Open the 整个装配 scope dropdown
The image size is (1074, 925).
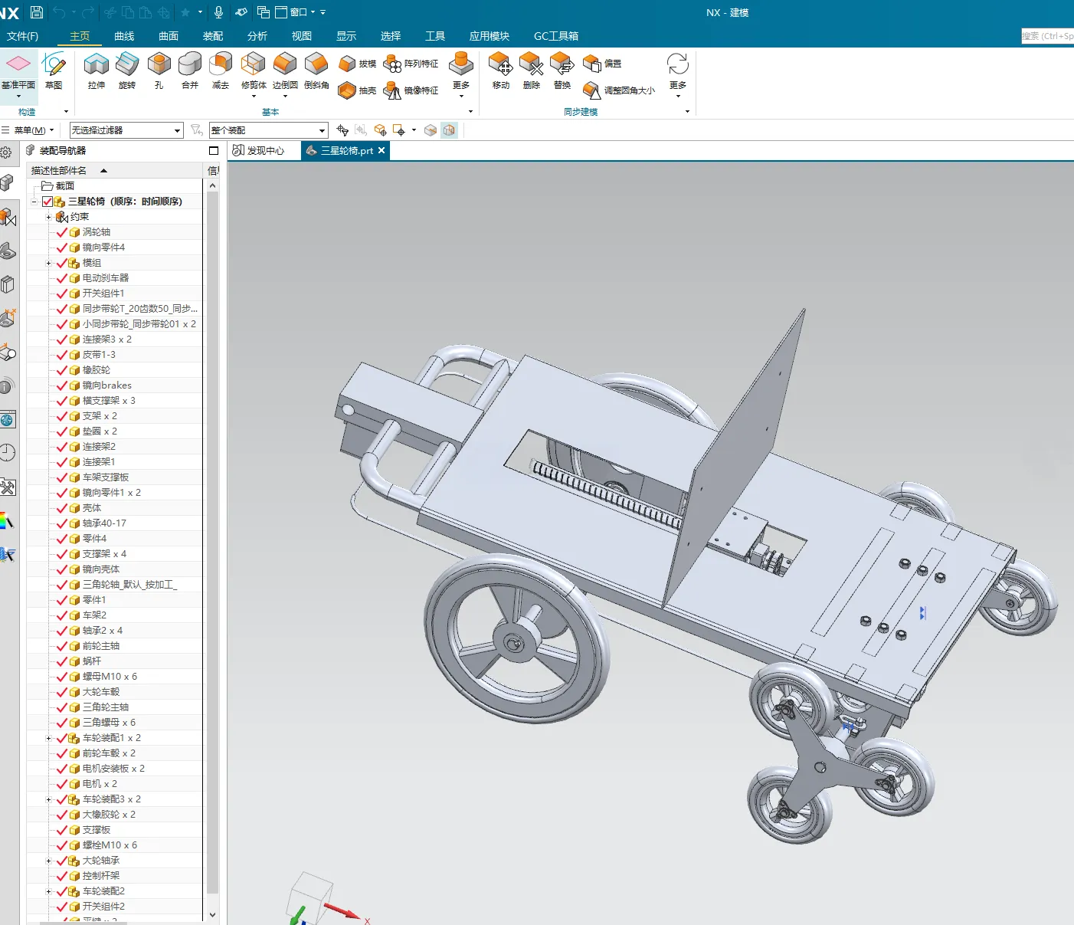coord(268,130)
